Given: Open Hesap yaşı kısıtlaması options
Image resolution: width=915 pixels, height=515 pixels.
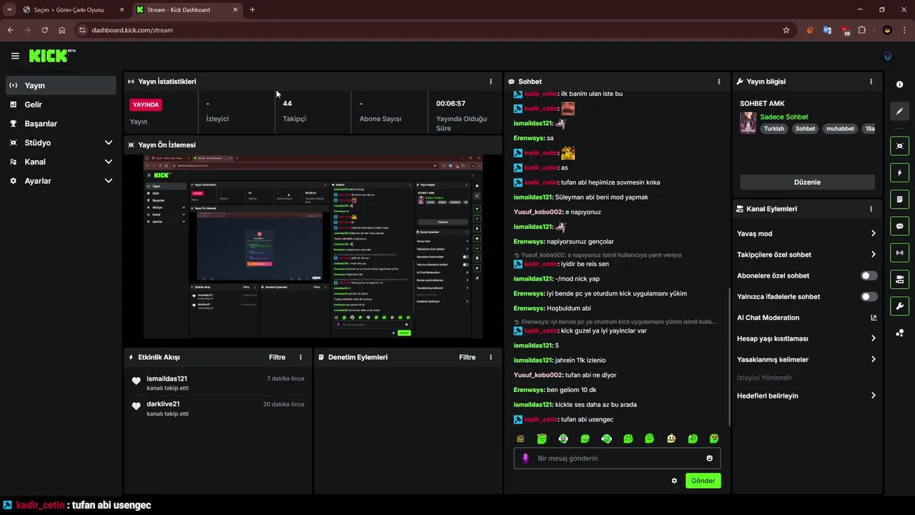Looking at the screenshot, I should pyautogui.click(x=806, y=338).
